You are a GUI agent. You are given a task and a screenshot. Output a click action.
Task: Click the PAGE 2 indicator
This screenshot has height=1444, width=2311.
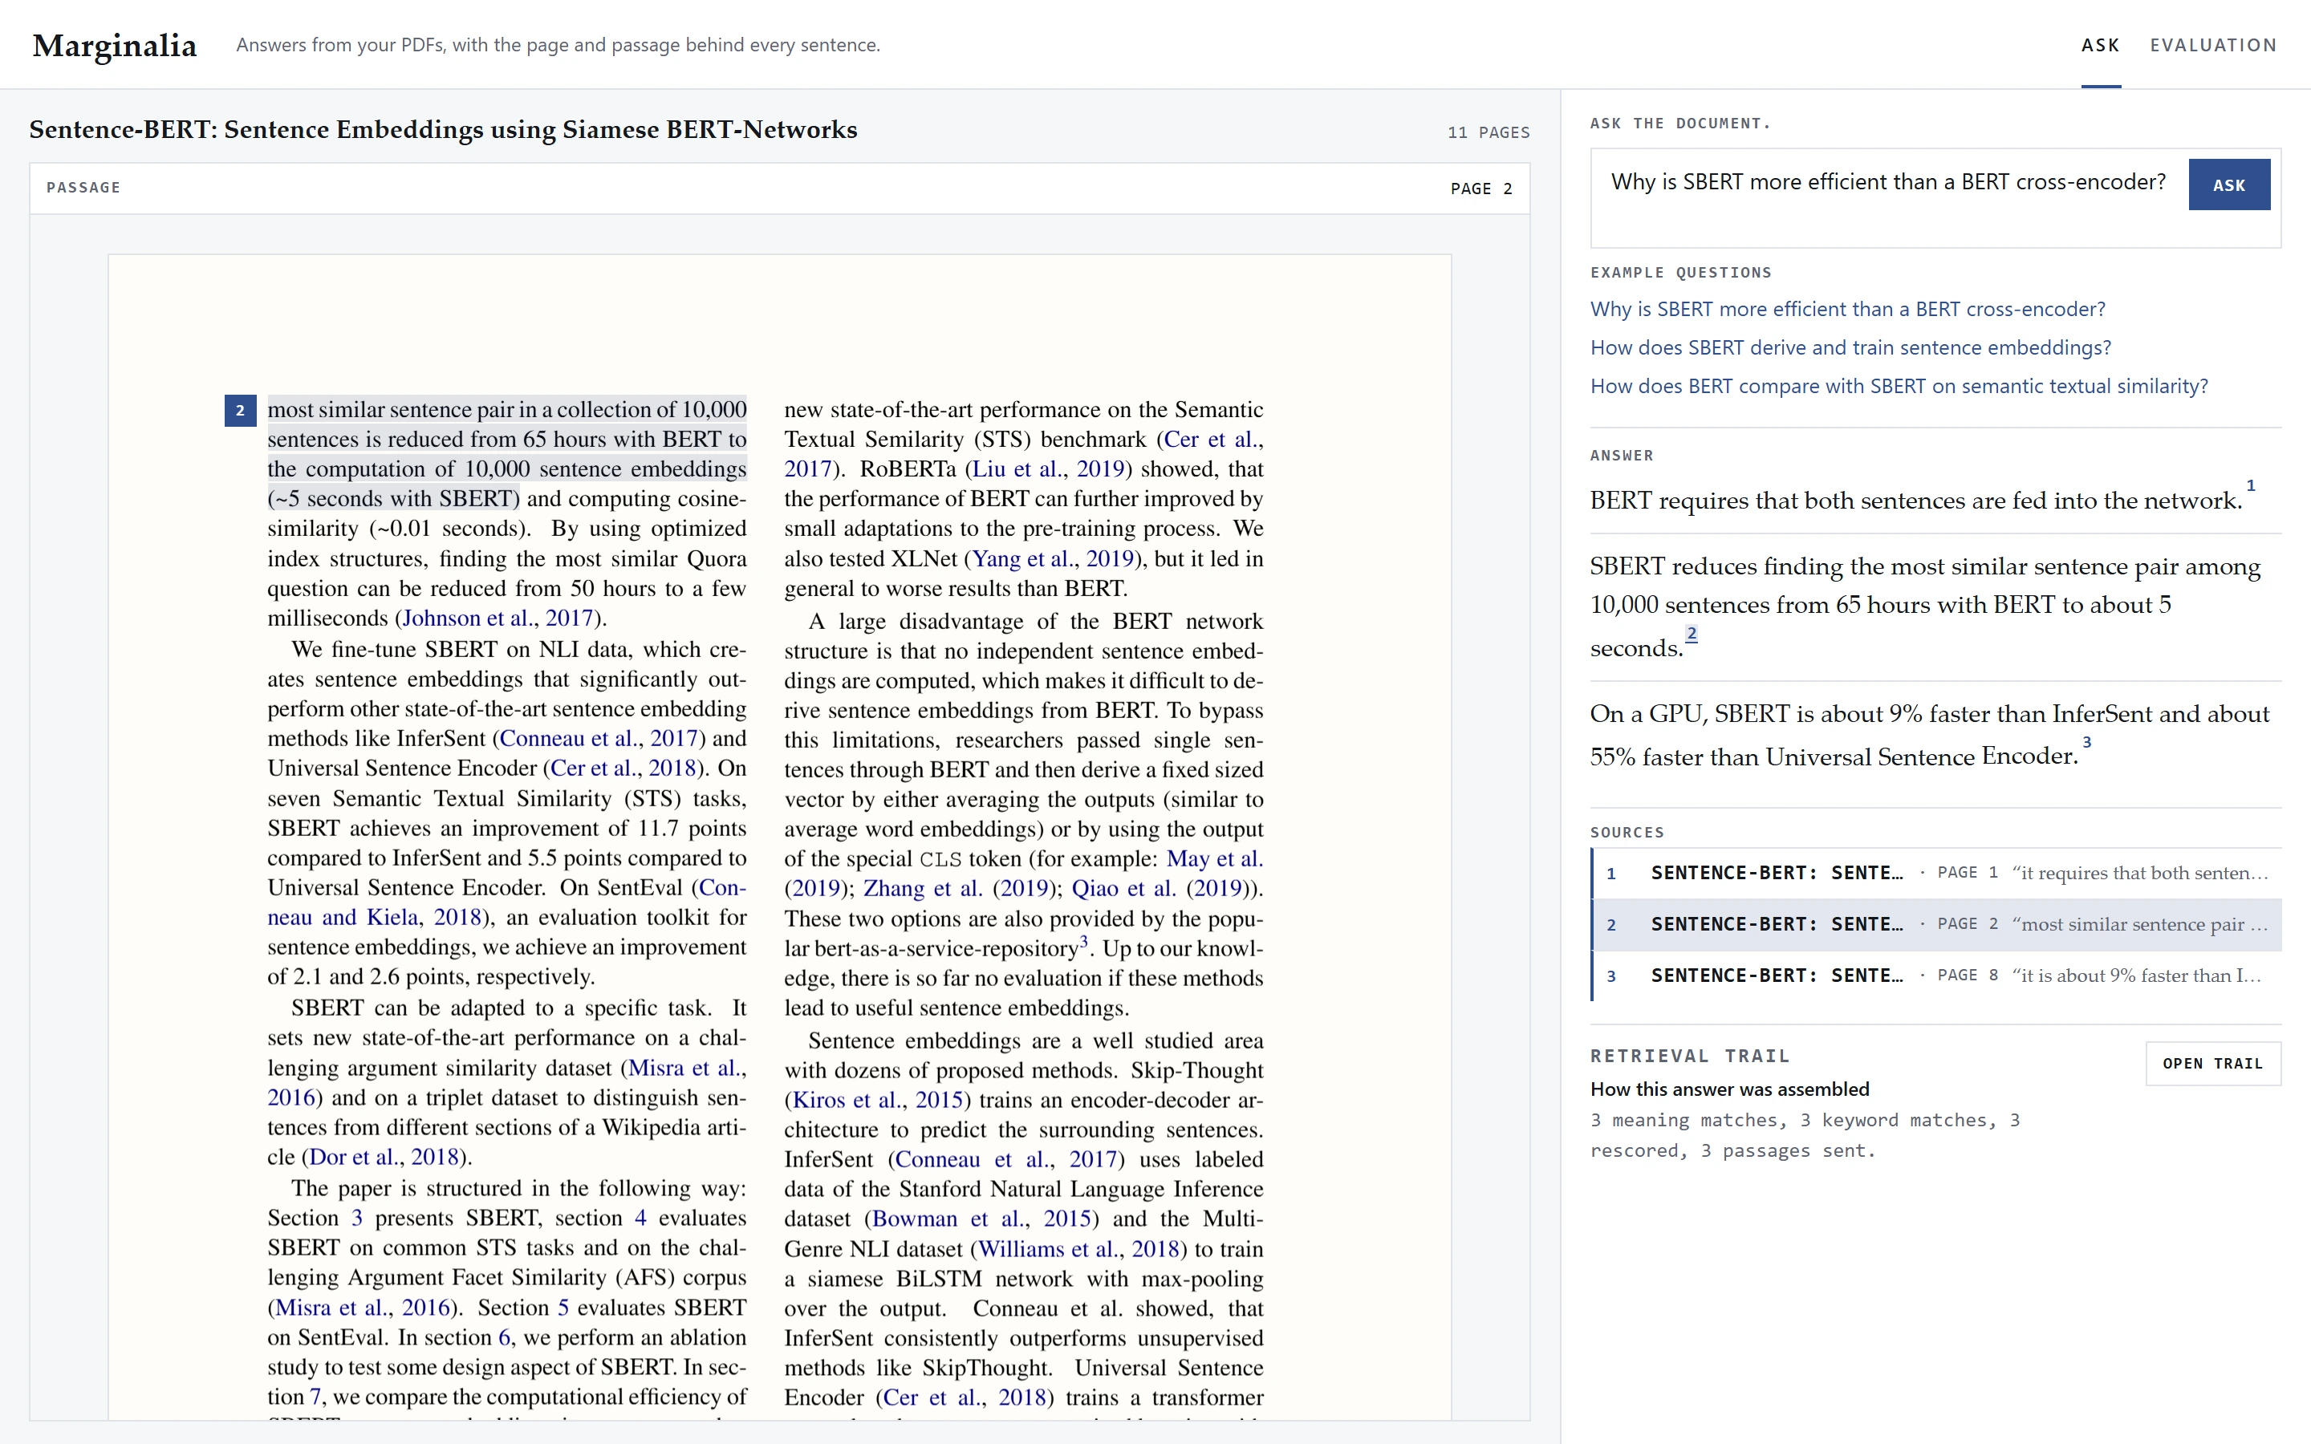(x=1480, y=189)
